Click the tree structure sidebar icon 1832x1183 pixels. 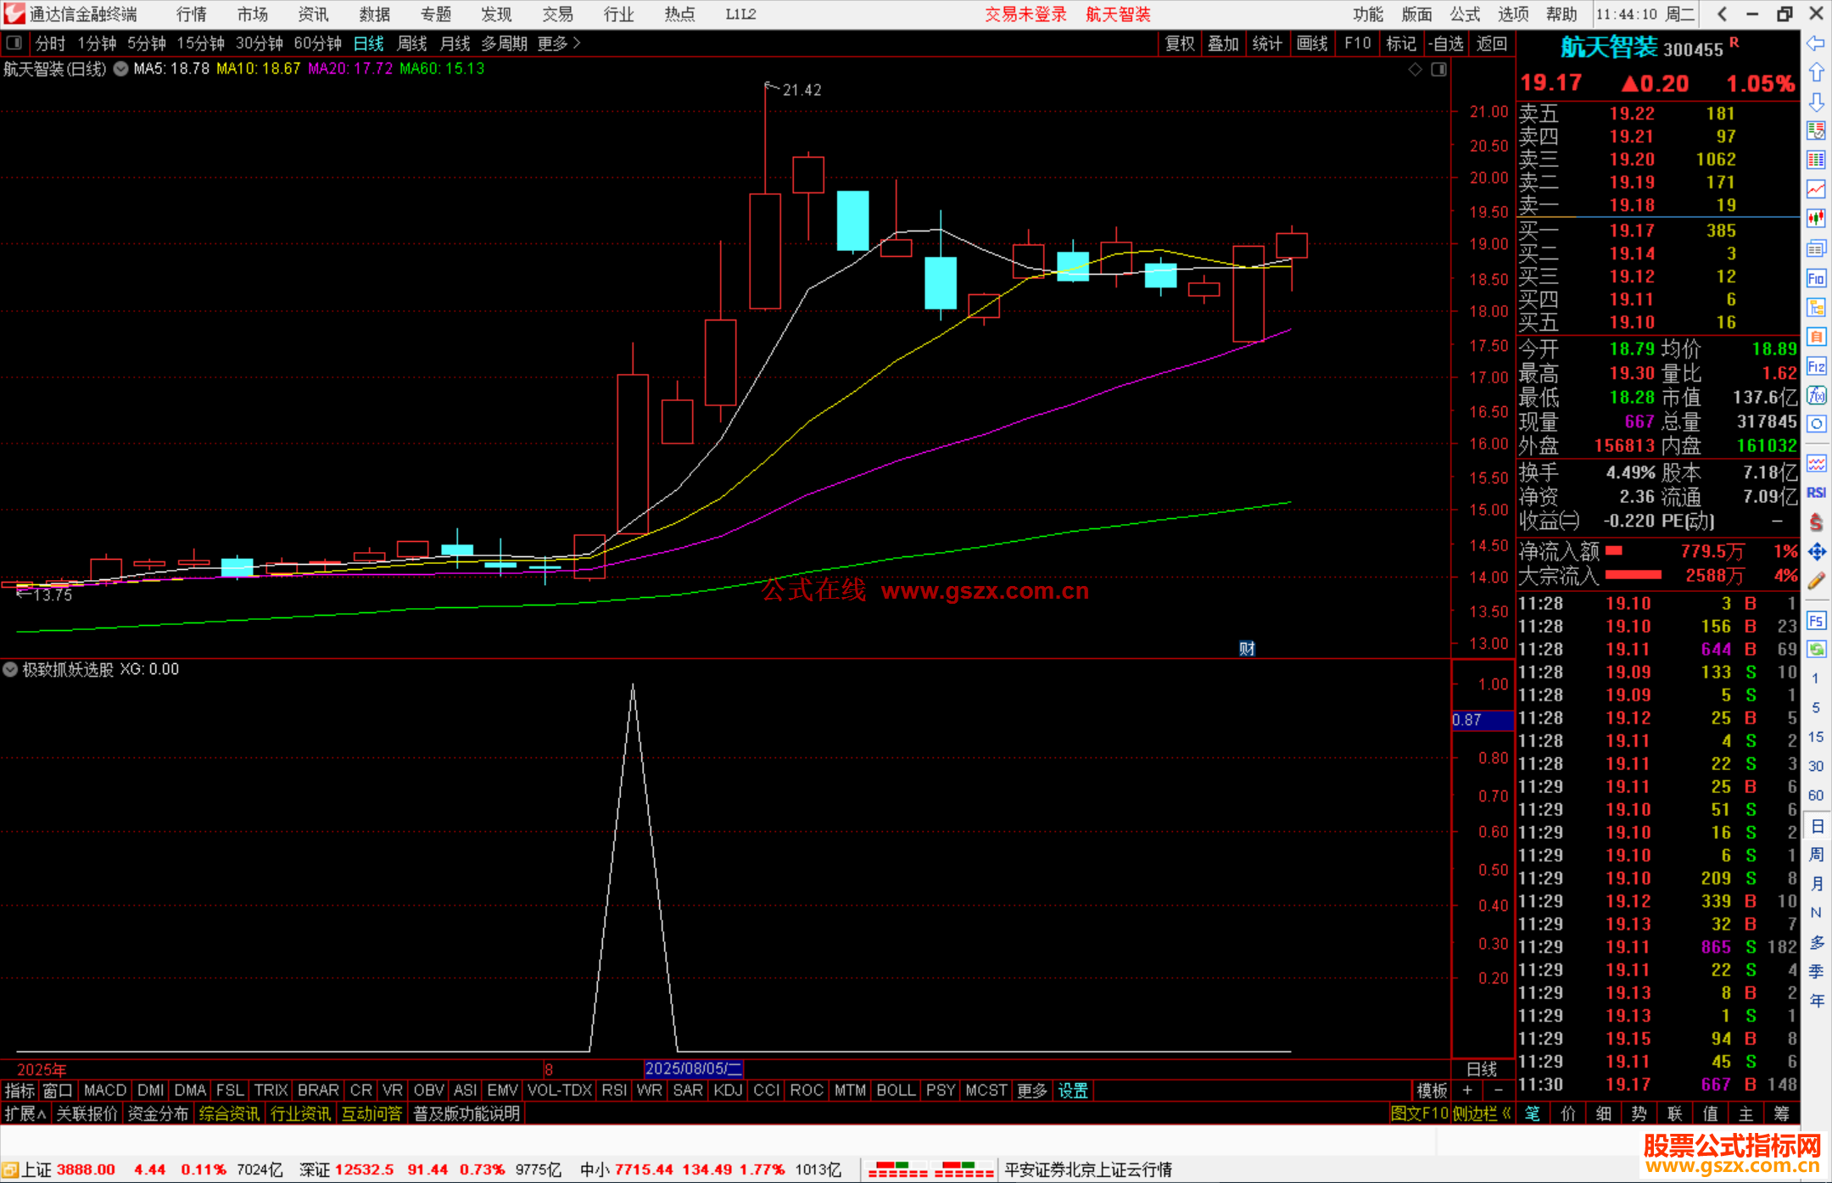coord(1816,307)
